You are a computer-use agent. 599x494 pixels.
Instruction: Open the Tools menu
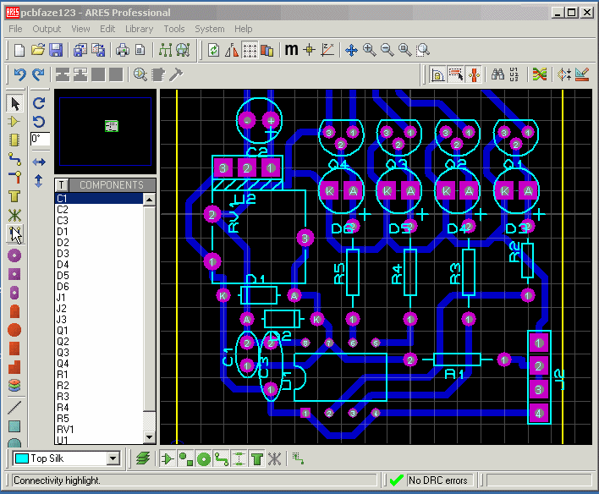click(x=173, y=29)
